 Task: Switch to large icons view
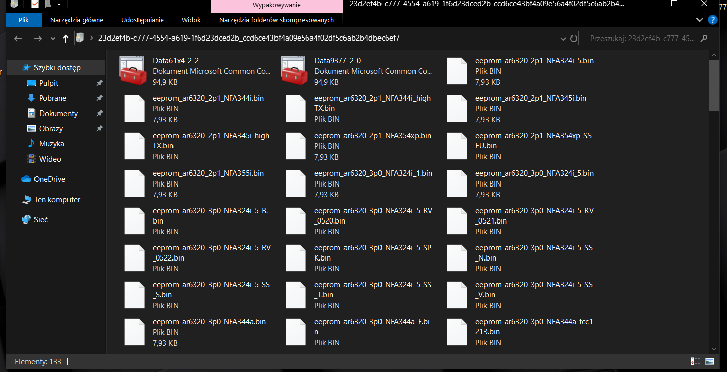coord(709,361)
